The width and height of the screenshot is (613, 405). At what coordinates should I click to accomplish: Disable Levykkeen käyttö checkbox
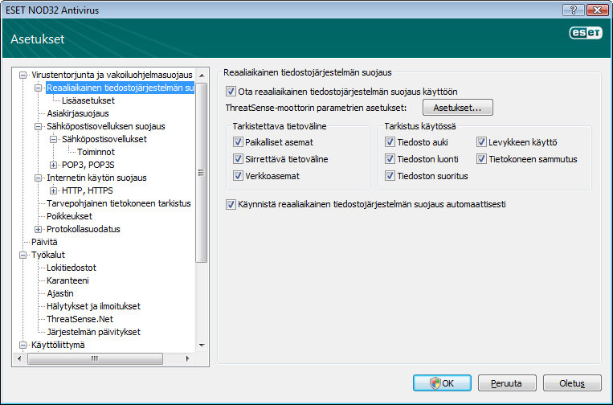[x=481, y=142]
